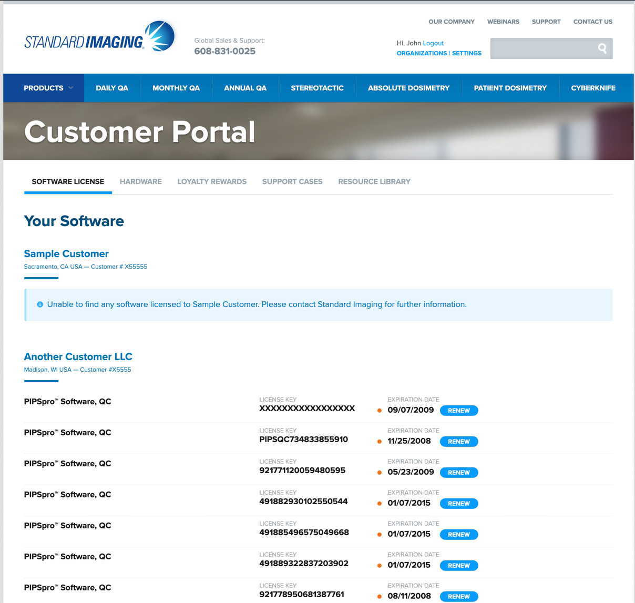This screenshot has width=635, height=603.
Task: Open the CyberKnife menu item
Action: 593,88
